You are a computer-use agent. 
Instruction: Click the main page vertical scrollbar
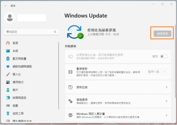(175, 61)
